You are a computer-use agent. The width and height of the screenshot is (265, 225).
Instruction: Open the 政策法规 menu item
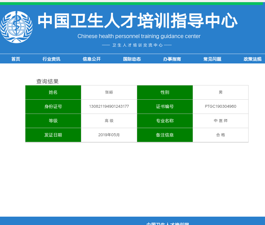[x=253, y=59]
